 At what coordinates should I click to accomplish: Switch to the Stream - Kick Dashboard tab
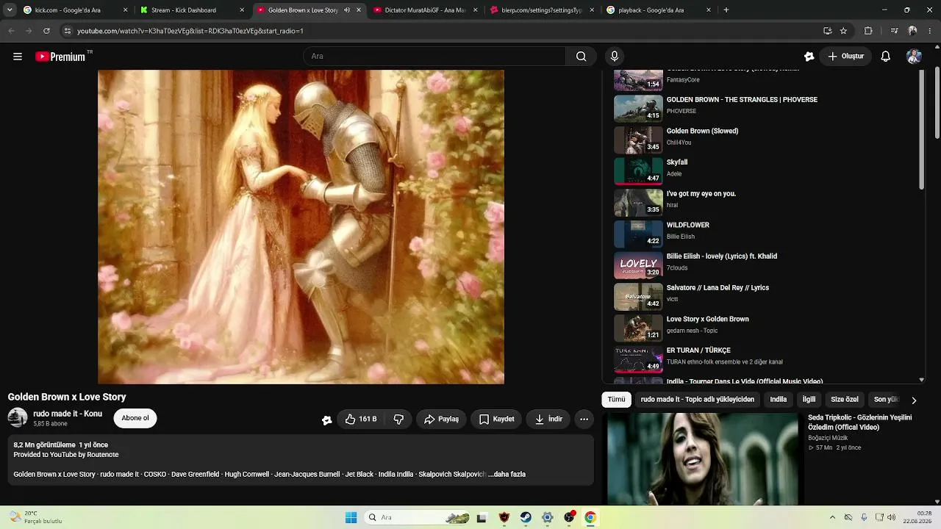tap(192, 10)
